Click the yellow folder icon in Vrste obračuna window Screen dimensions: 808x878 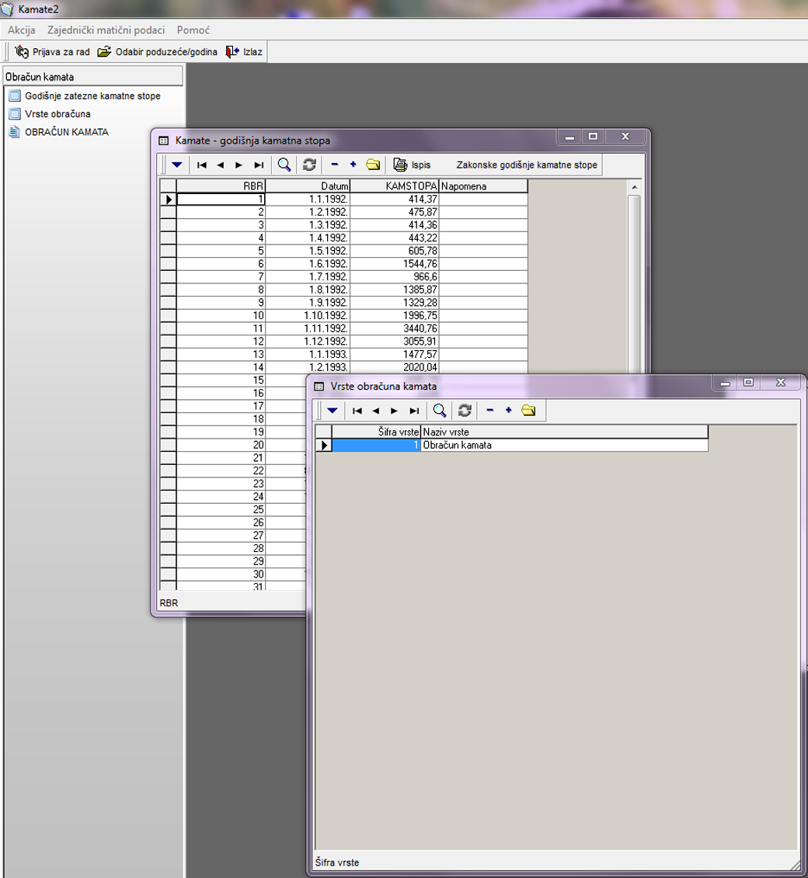[528, 411]
